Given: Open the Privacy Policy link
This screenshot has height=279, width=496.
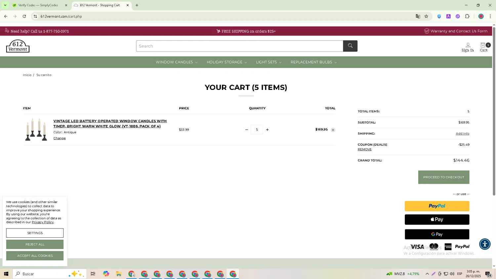Looking at the screenshot, I should (x=43, y=222).
